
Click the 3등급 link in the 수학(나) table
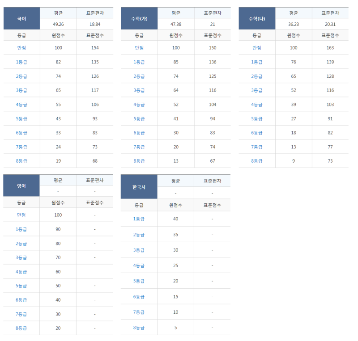pos(256,90)
